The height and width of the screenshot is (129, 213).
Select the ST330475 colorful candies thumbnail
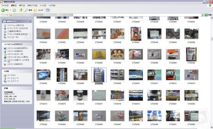coord(62,95)
